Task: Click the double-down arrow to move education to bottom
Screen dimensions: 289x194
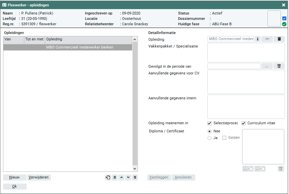Action: [135, 177]
